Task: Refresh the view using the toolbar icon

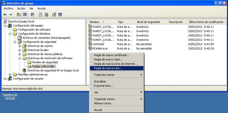Action: point(40,15)
